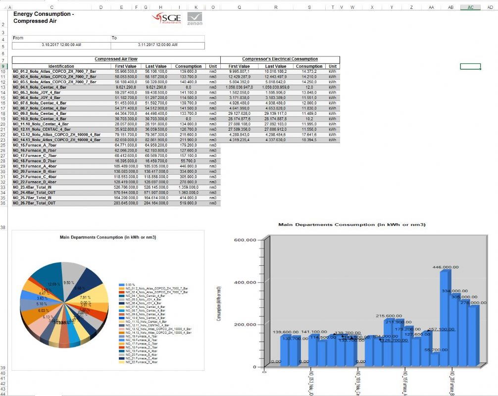This screenshot has width=498, height=396.
Task: Click the NO_19.Furnace_A_4bar row label
Action: click(x=35, y=166)
